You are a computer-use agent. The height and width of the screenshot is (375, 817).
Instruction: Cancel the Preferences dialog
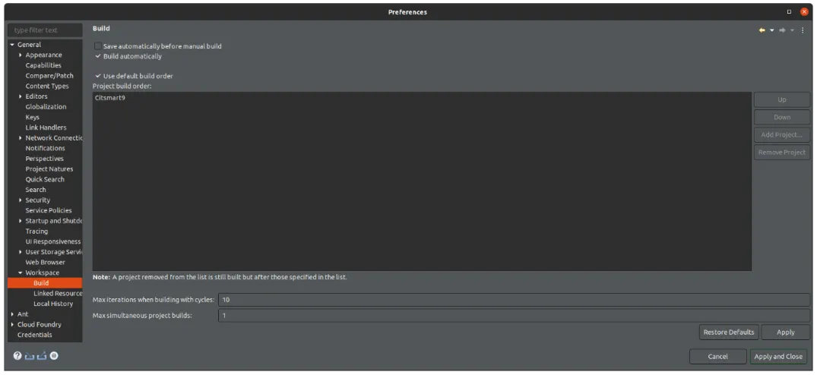point(717,356)
